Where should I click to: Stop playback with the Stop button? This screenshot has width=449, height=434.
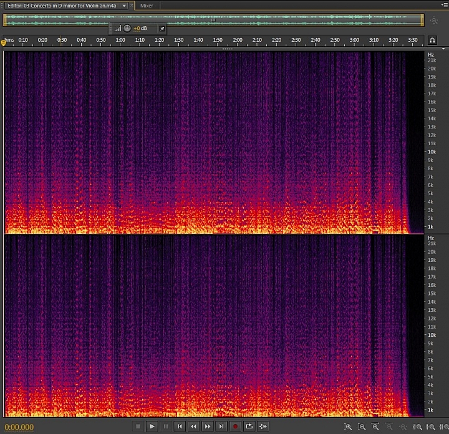138,427
